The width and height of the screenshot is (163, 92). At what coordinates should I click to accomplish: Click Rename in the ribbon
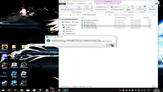tap(117, 9)
